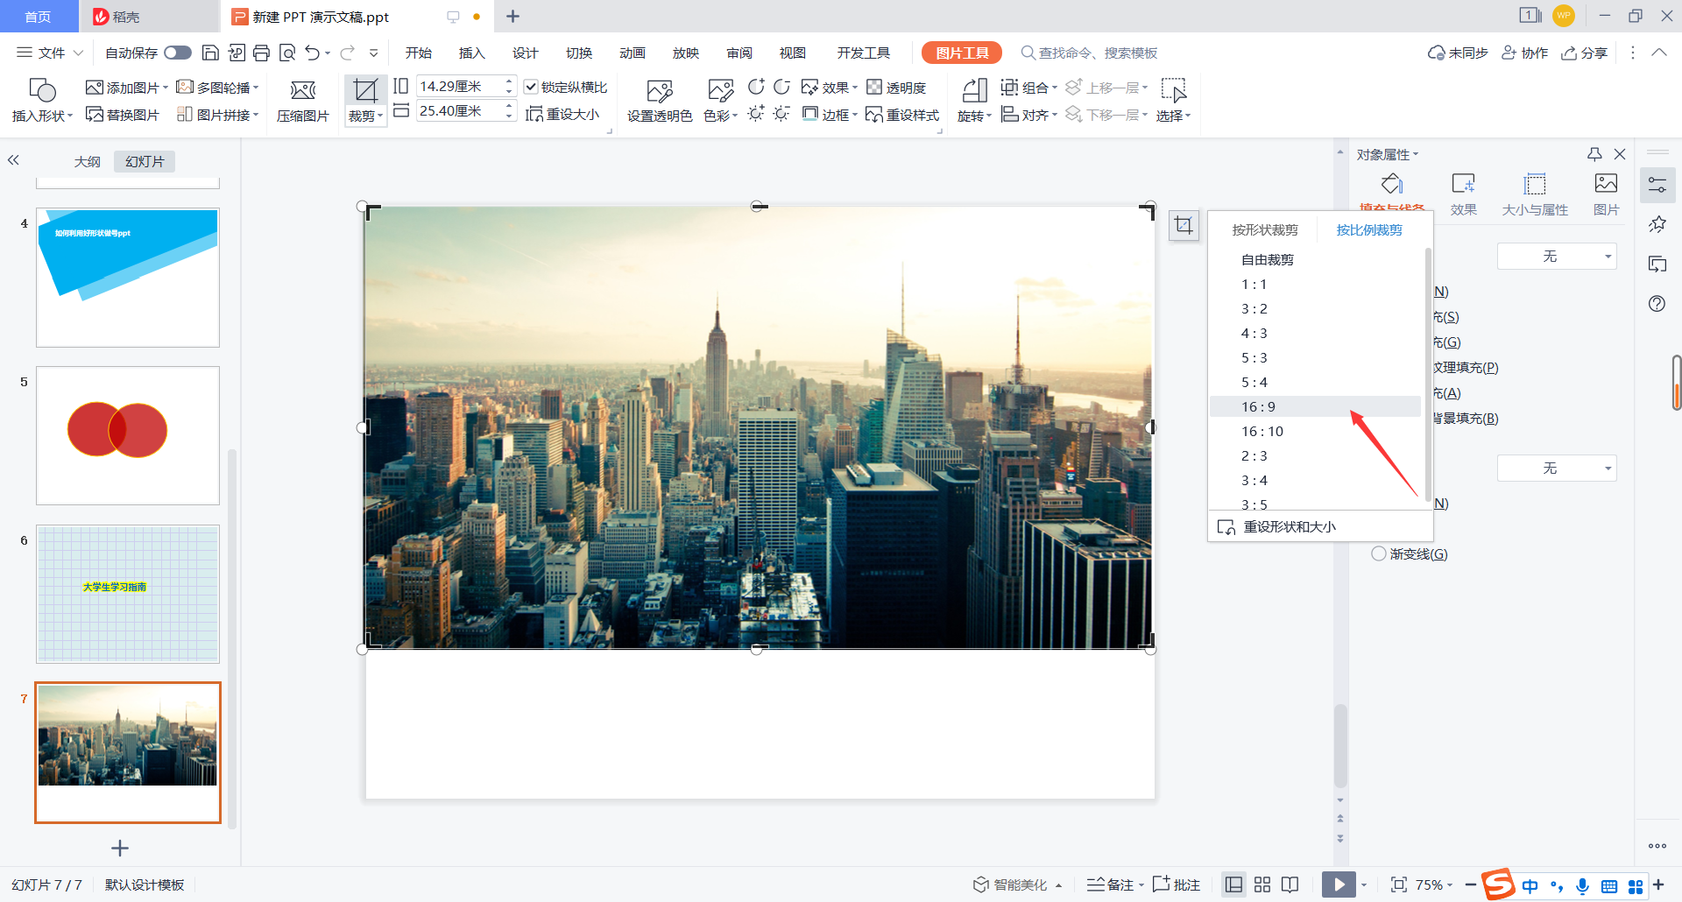This screenshot has width=1682, height=902.
Task: Open the 选择 selection tool
Action: [1174, 100]
